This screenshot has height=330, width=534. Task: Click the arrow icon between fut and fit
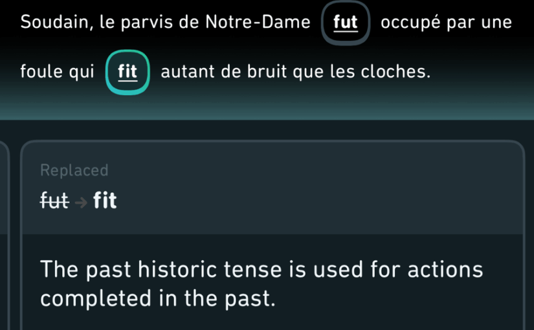pos(81,203)
